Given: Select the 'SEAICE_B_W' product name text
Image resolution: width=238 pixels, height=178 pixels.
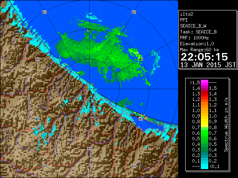Looking at the screenshot, I should tap(193, 26).
